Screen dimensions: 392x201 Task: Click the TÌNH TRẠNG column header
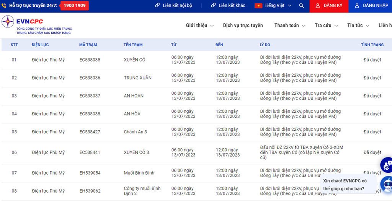(372, 45)
